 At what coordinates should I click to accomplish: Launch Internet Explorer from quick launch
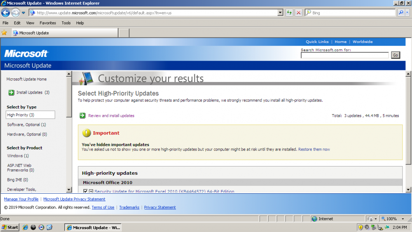[x=25, y=227]
